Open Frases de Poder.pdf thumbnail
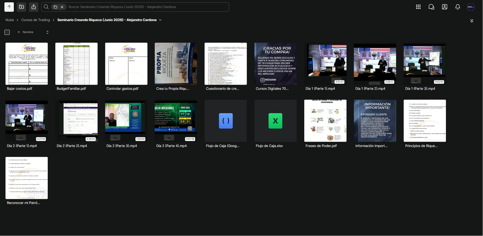Screen dimensions: 483x236 (325, 121)
